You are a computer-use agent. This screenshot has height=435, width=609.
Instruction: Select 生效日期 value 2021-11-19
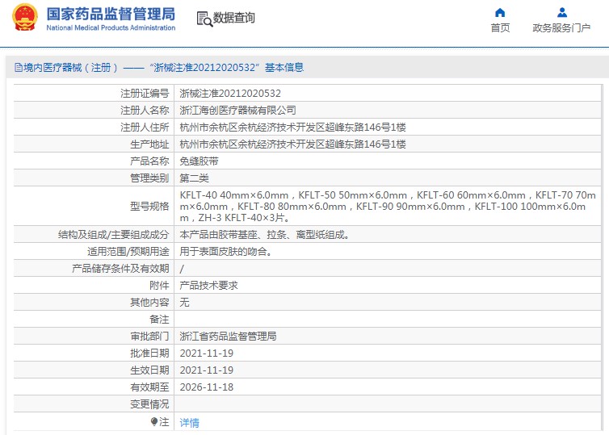[206, 370]
